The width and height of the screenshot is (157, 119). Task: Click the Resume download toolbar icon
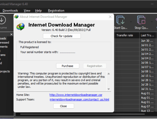pos(2,20)
